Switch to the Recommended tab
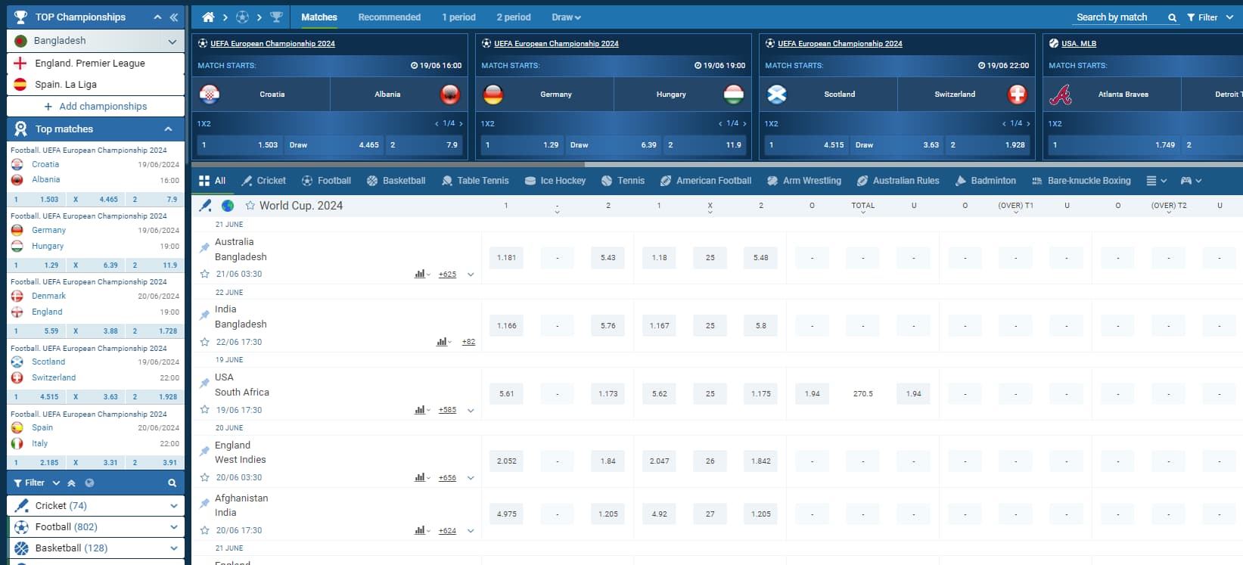 [390, 17]
